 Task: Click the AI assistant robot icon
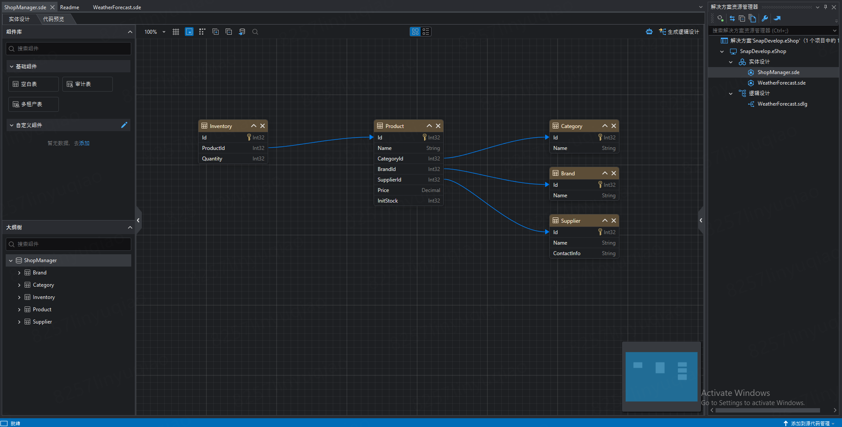click(649, 32)
